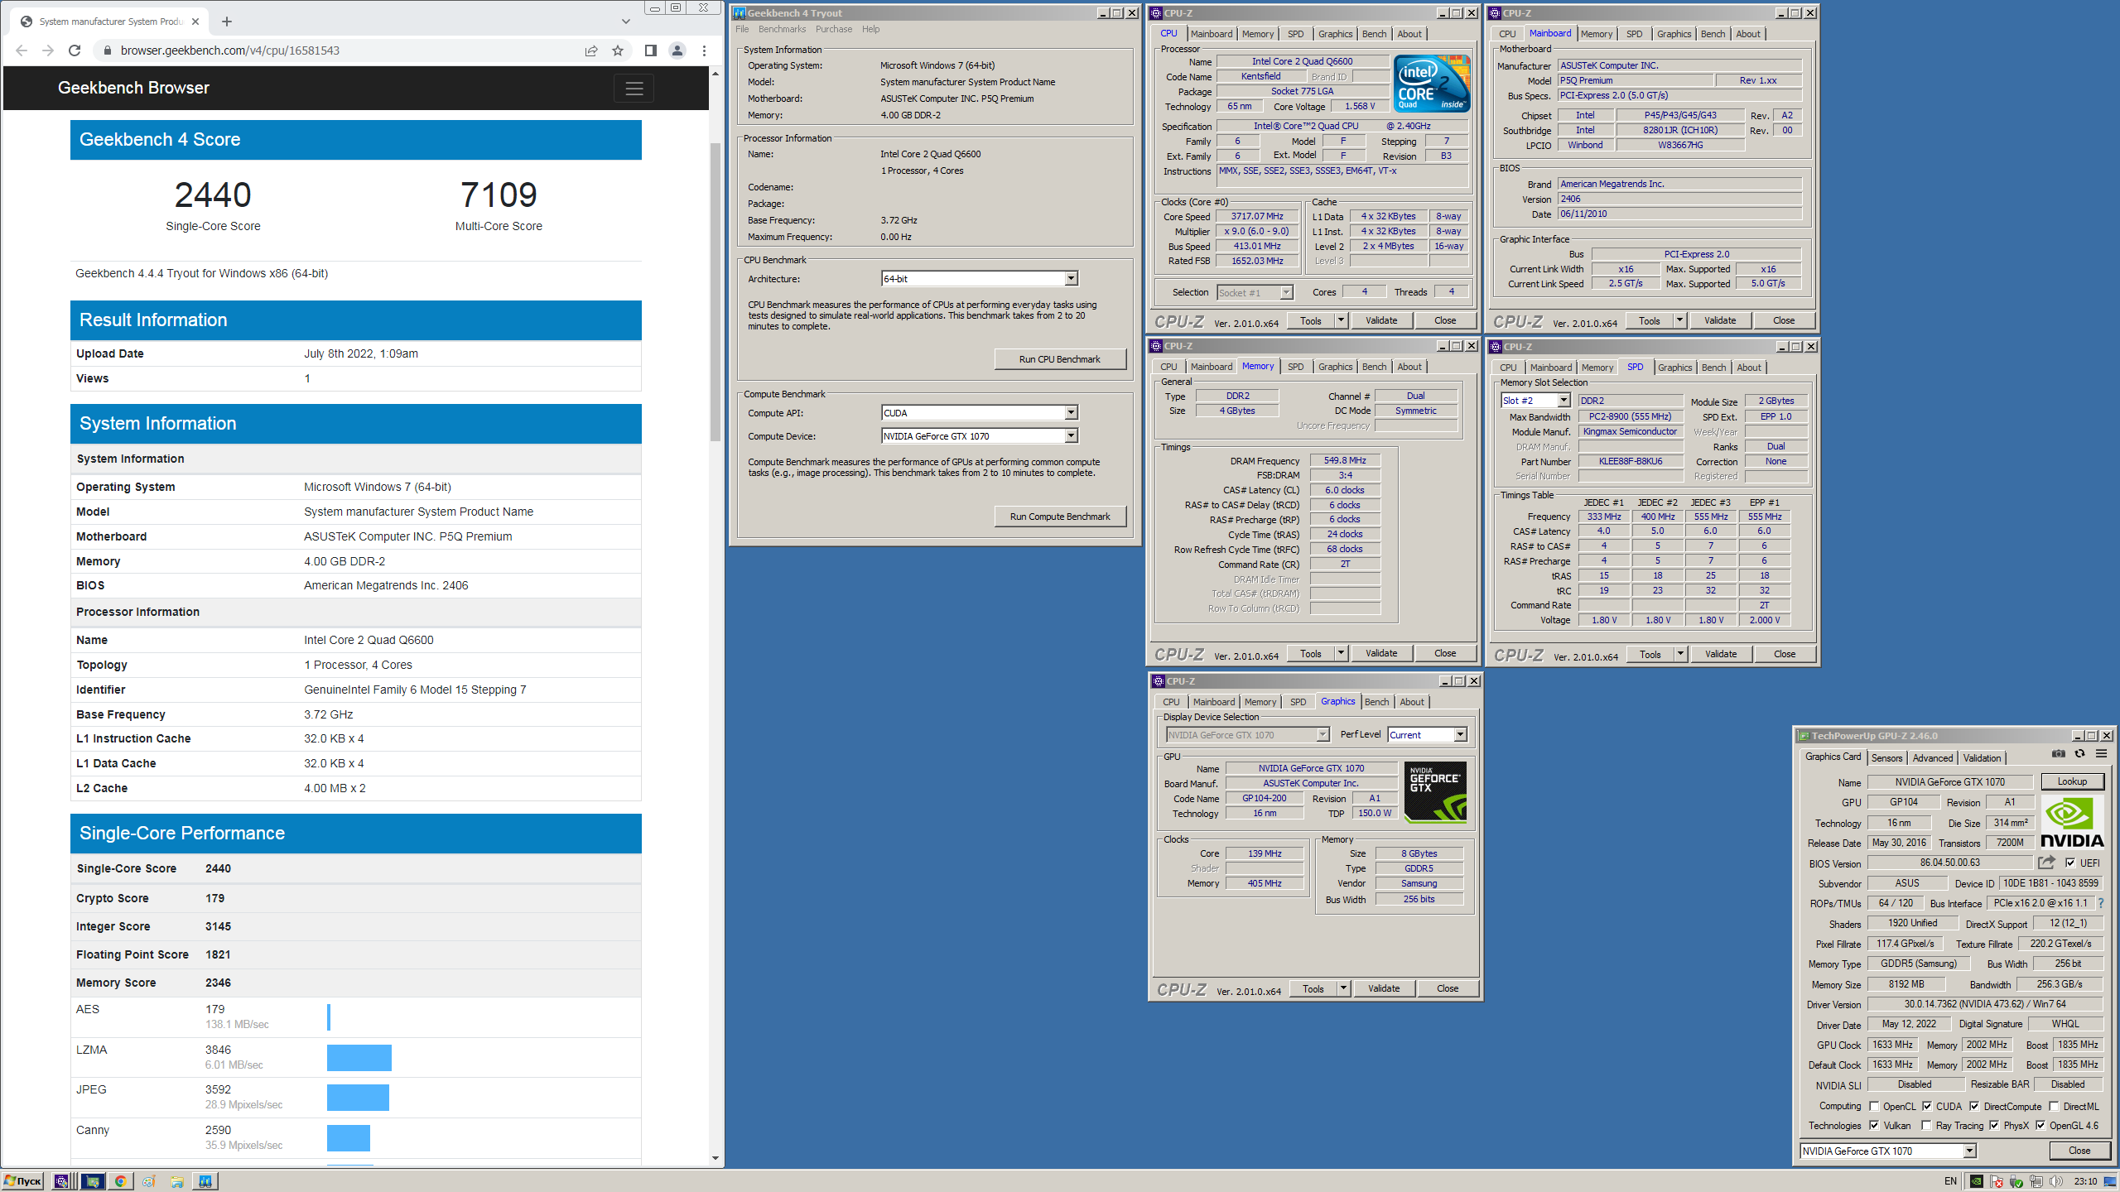Take a GPU-Z screenshot with camera icon
The image size is (2120, 1192).
click(2058, 754)
